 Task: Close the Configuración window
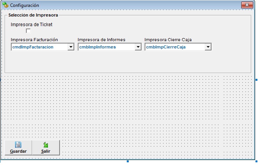(x=247, y=5)
